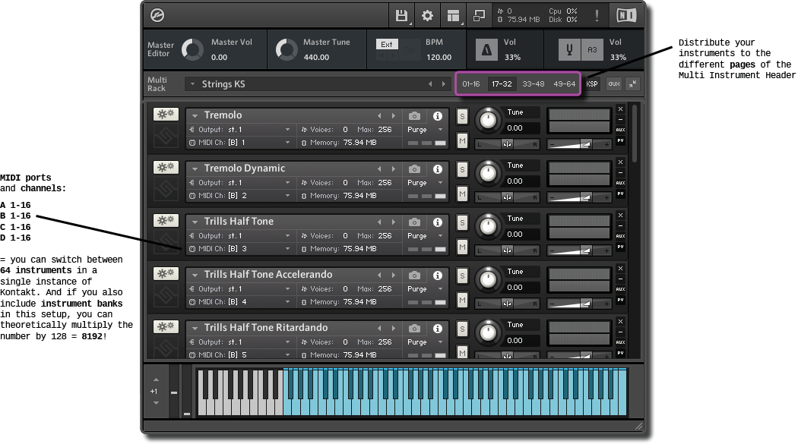Viewport: 798px width, 444px height.
Task: Show info for Tremolo Dynamic instrument
Action: [x=438, y=169]
